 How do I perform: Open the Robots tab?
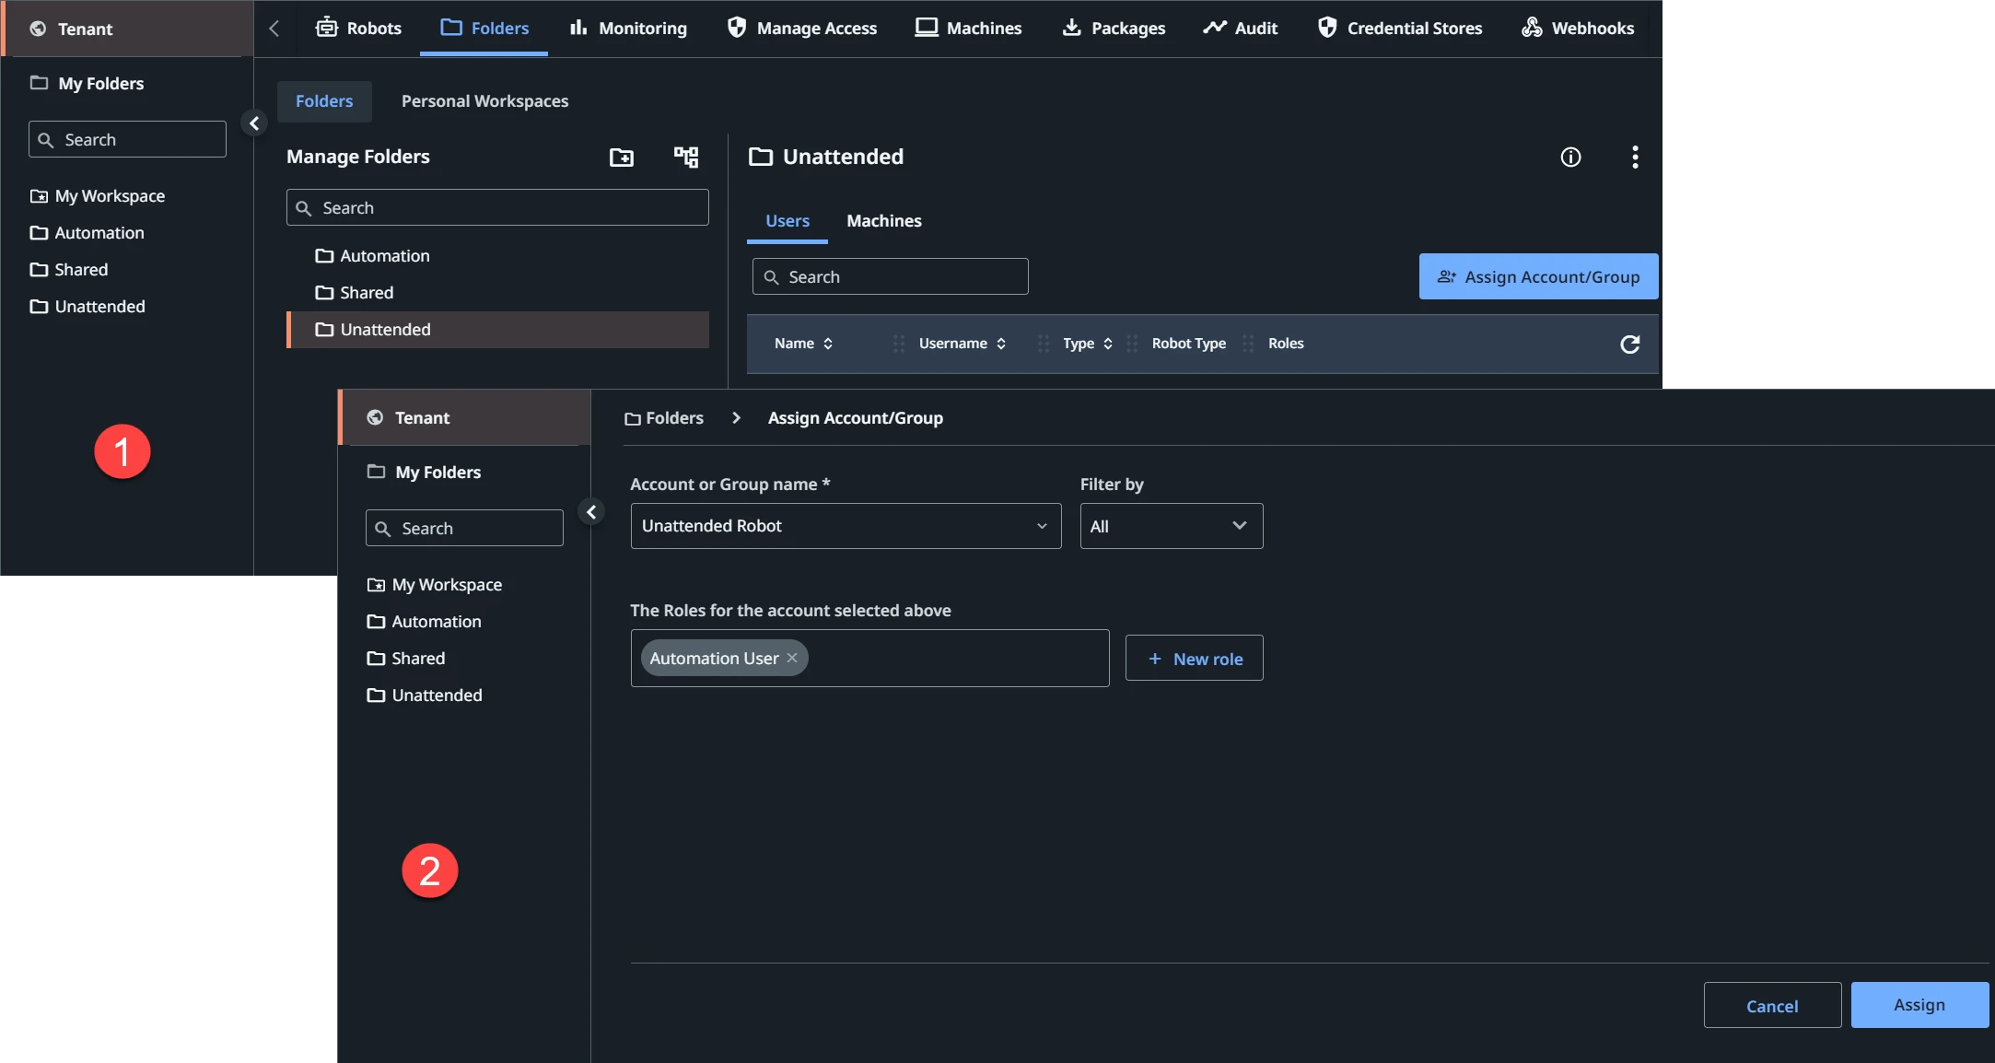click(358, 28)
